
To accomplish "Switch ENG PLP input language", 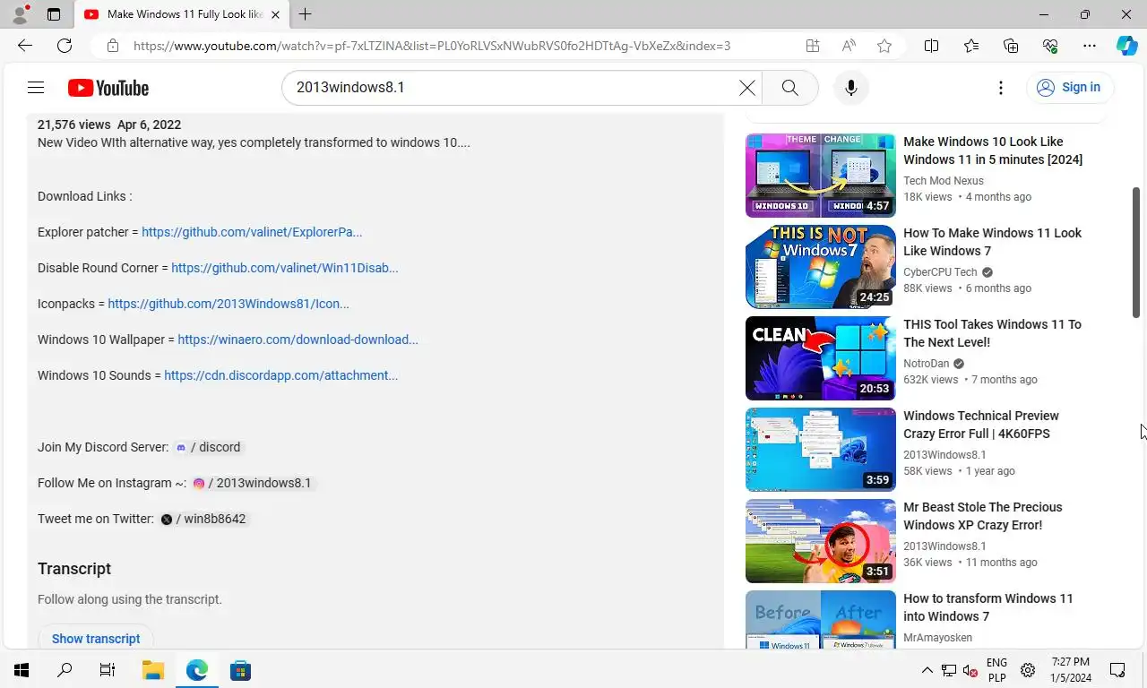I will 996,670.
